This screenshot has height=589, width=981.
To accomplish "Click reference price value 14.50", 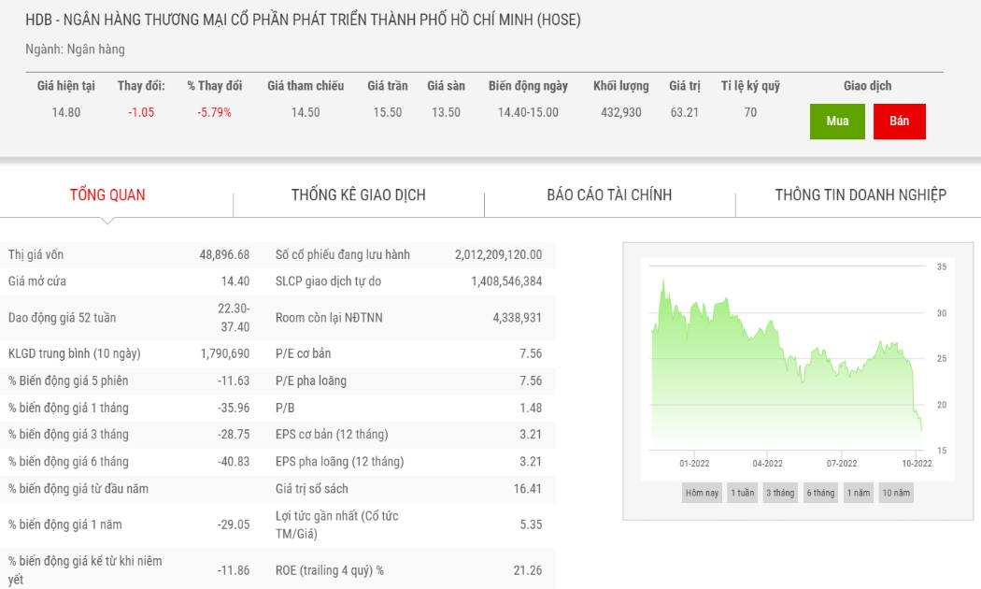I will click(x=306, y=113).
